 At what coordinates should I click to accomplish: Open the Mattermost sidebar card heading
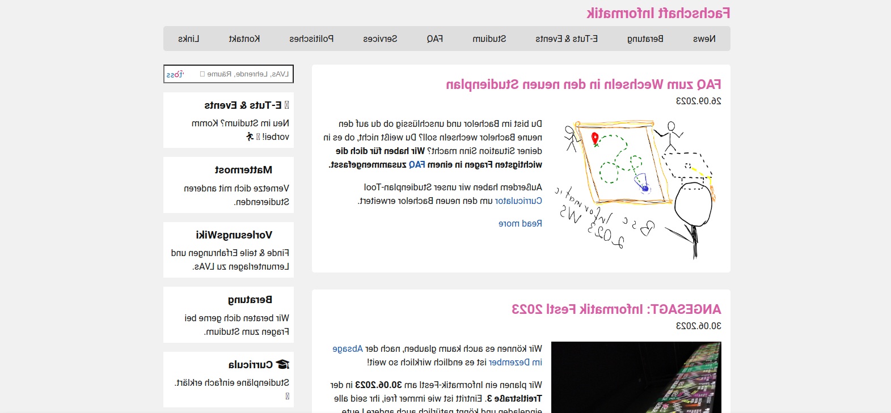click(x=243, y=170)
